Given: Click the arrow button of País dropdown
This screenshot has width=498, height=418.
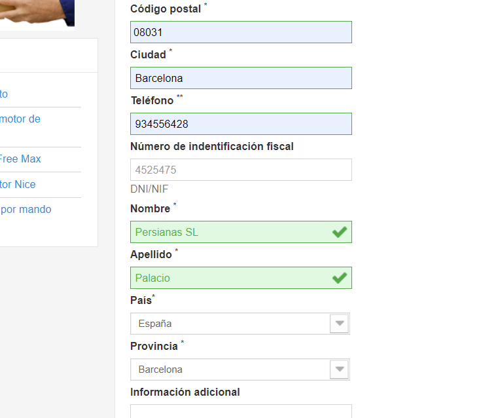Looking at the screenshot, I should (340, 324).
